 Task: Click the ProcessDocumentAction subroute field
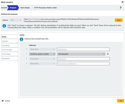pos(83,64)
